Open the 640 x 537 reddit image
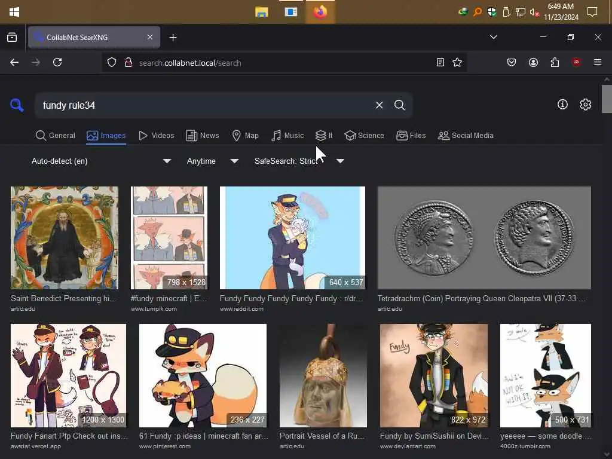This screenshot has height=459, width=612. (x=292, y=238)
